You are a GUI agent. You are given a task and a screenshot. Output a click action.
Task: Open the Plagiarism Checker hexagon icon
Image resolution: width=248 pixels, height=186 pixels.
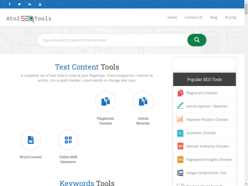(105, 101)
